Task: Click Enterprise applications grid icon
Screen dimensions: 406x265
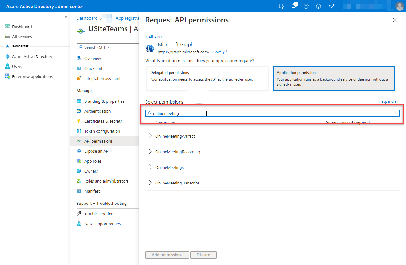Action: tap(7, 76)
